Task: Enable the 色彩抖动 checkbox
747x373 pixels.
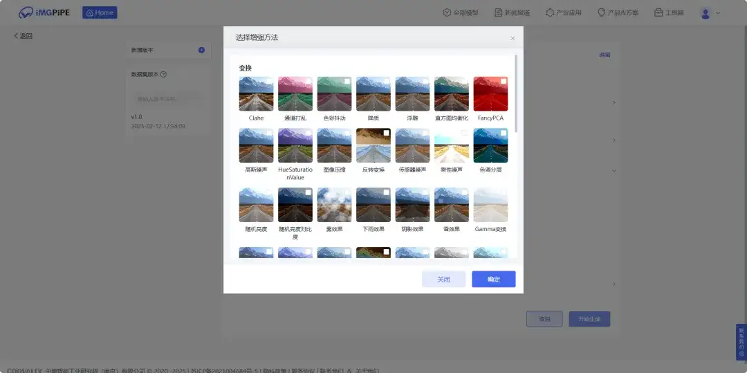Action: (347, 82)
